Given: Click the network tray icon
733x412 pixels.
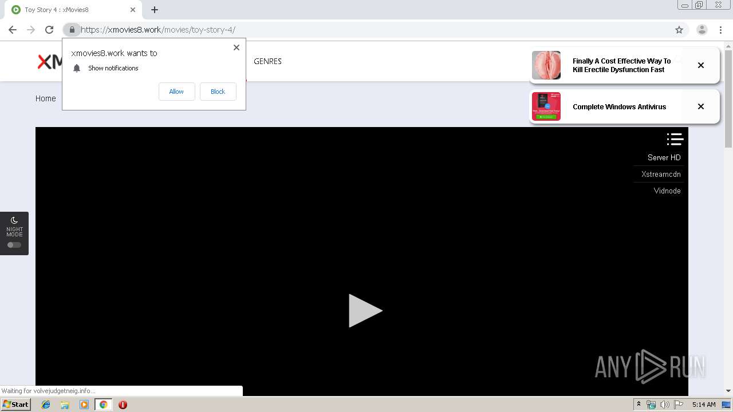Looking at the screenshot, I should pos(651,405).
